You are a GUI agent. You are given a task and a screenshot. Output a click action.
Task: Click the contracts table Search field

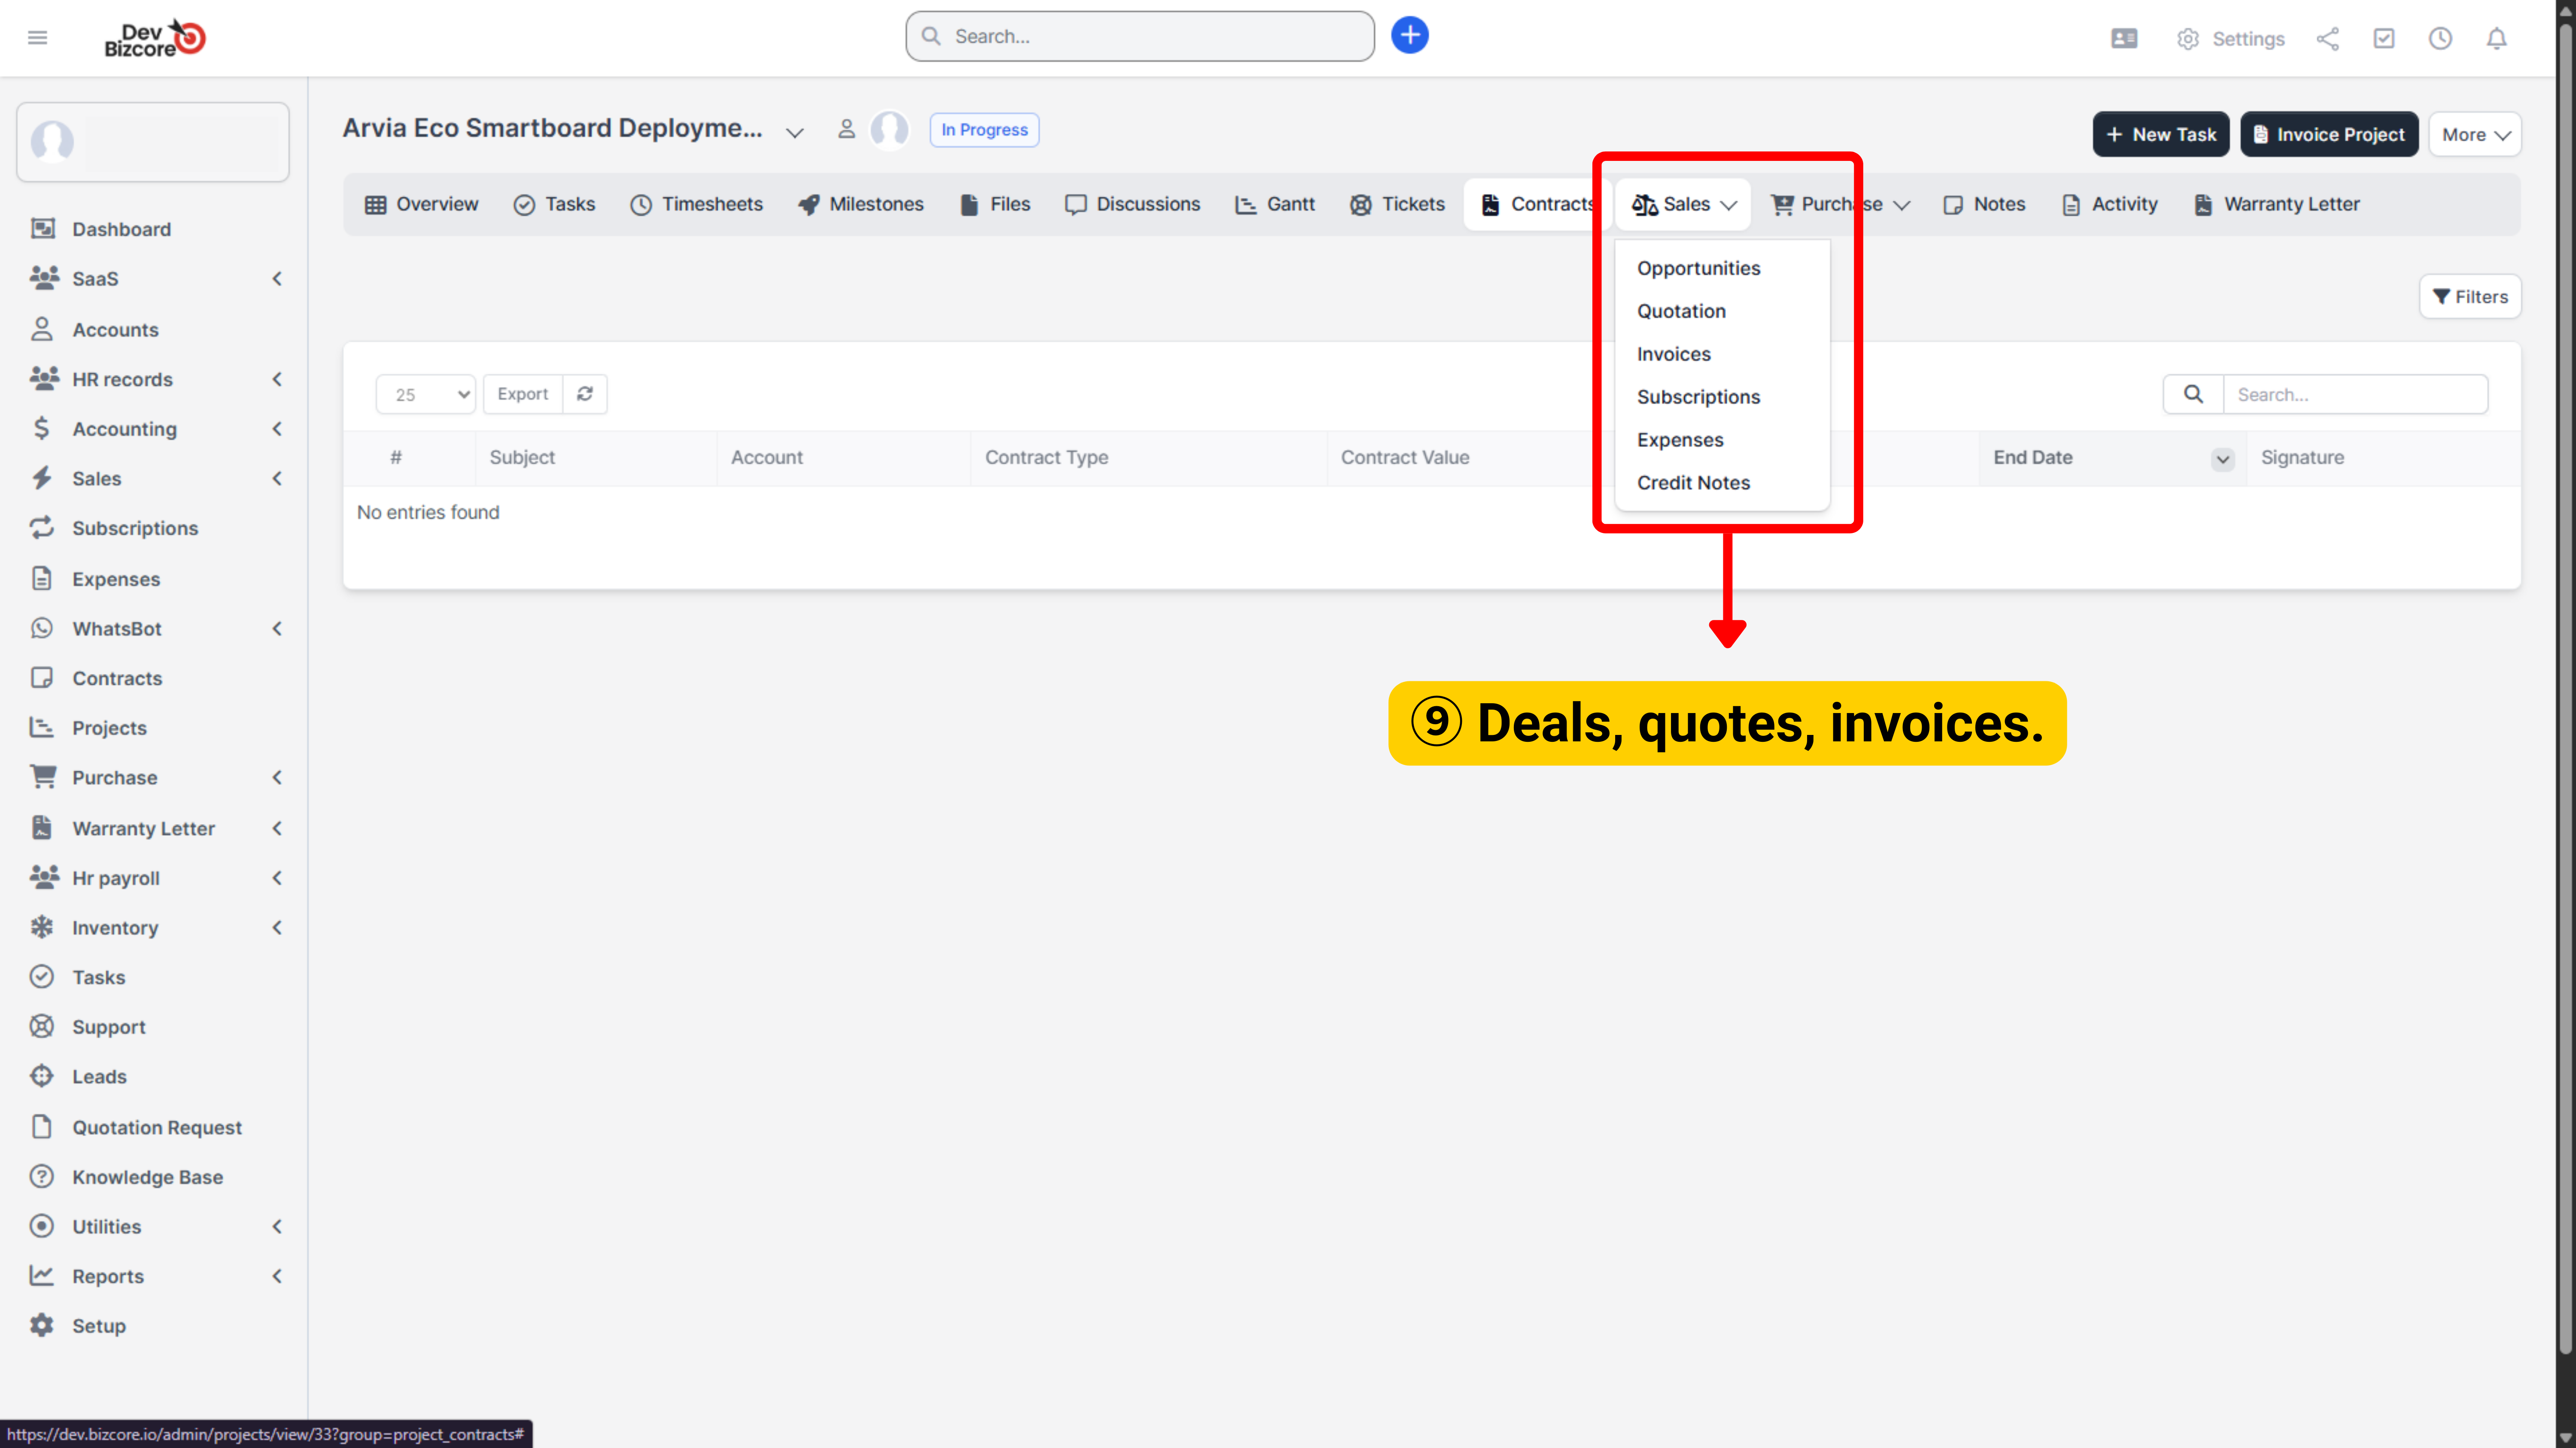2354,394
